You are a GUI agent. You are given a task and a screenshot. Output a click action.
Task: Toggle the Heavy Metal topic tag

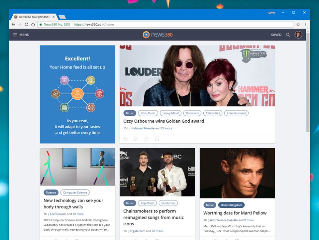pyautogui.click(x=170, y=113)
